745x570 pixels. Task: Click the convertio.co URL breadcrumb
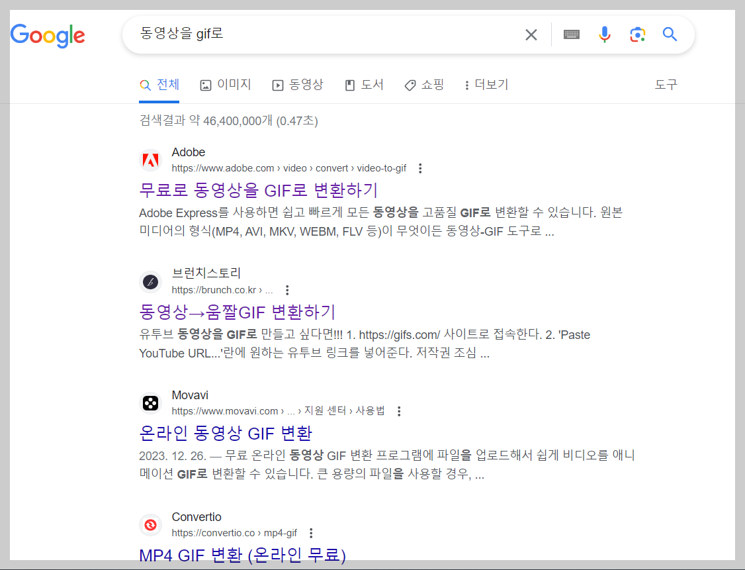coord(234,533)
